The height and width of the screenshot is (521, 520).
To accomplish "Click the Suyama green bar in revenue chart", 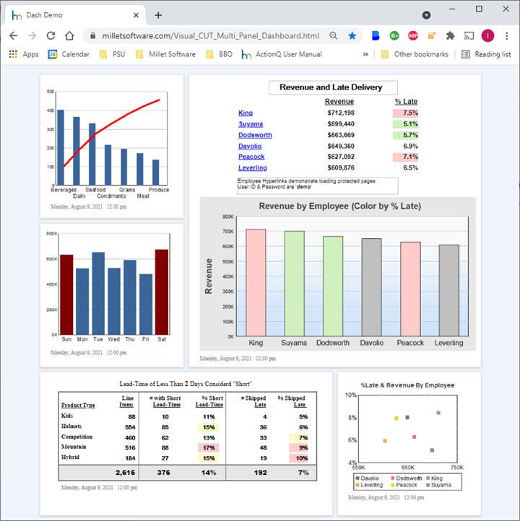I will [x=293, y=283].
